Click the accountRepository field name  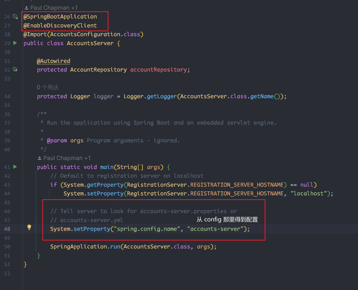(x=158, y=70)
